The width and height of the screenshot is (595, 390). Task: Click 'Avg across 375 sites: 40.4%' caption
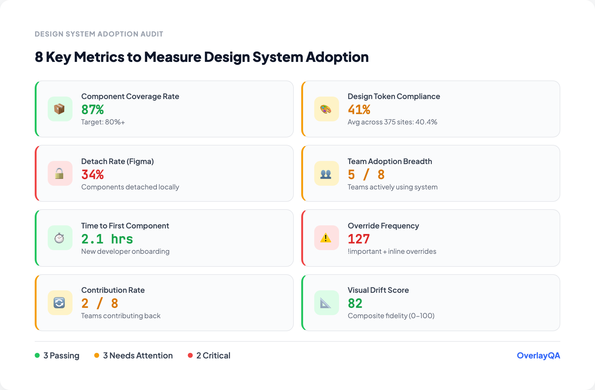392,122
